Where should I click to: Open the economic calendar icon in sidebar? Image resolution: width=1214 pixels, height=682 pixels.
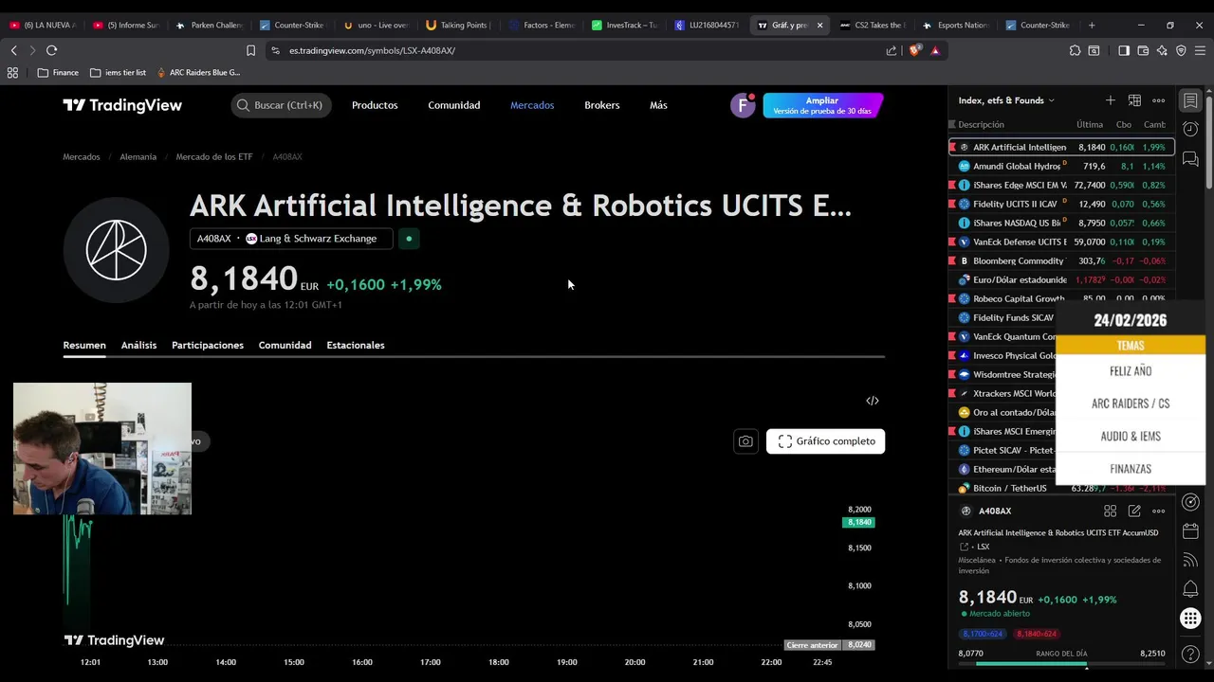tap(1190, 531)
